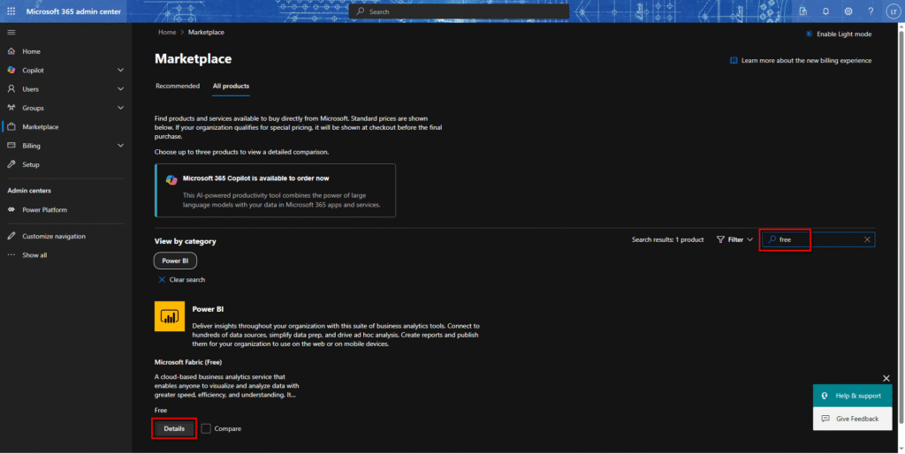This screenshot has width=905, height=454.
Task: Click the Home icon in the sidebar
Action: pyautogui.click(x=11, y=51)
